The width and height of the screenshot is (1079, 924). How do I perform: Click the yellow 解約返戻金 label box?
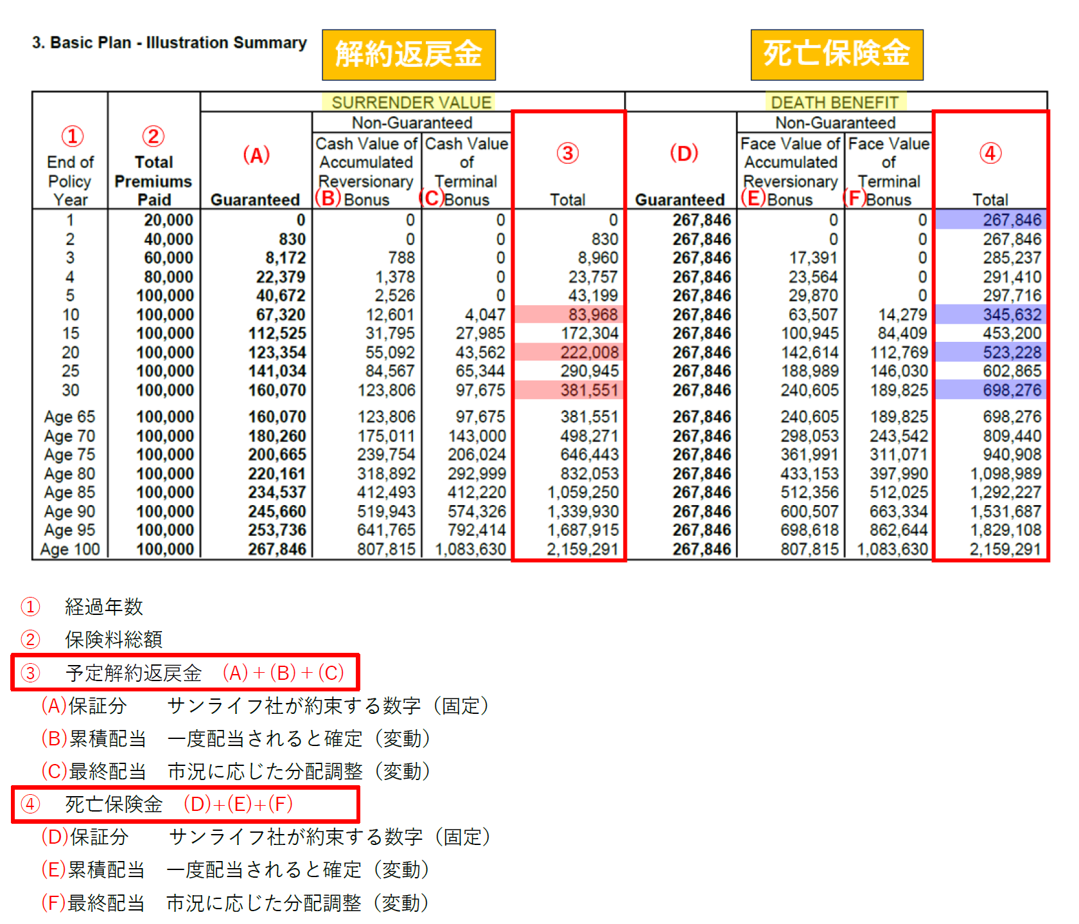408,55
